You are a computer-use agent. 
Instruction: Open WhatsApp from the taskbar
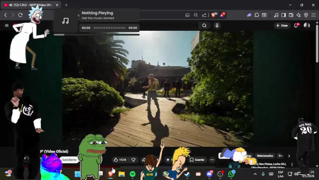(x=231, y=174)
